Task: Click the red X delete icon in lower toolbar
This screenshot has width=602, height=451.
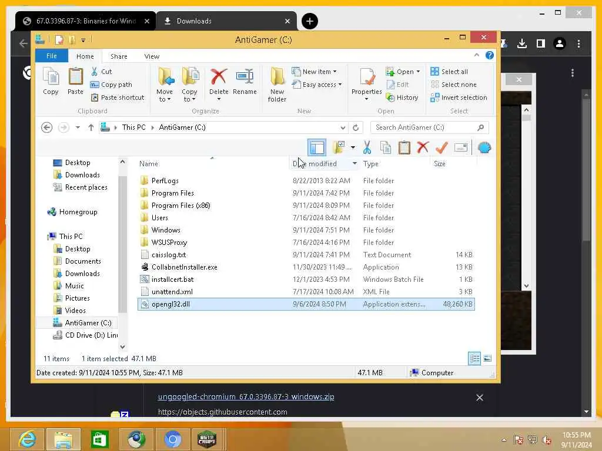Action: (423, 147)
